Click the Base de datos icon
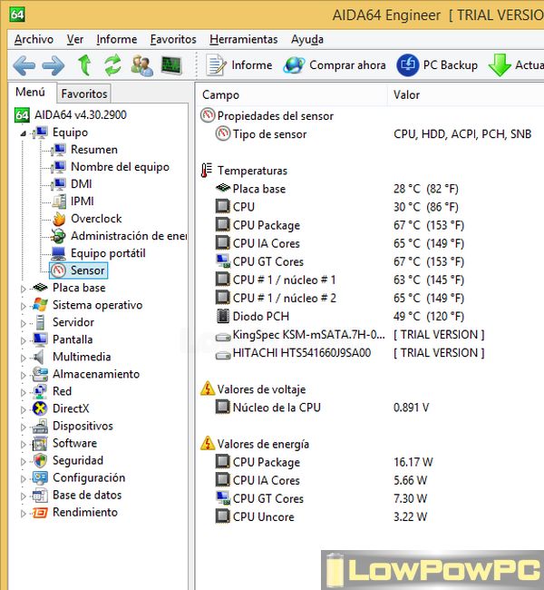544x590 pixels. 40,496
